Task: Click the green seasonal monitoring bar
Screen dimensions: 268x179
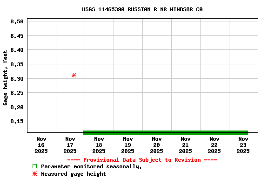Action: 165,132
